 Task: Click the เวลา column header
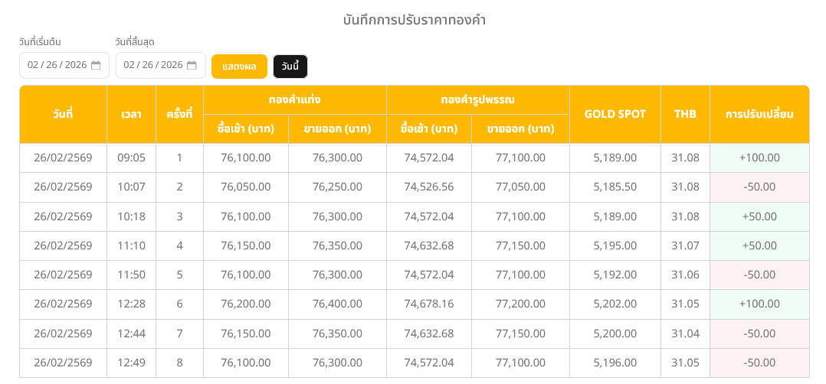[x=131, y=114]
